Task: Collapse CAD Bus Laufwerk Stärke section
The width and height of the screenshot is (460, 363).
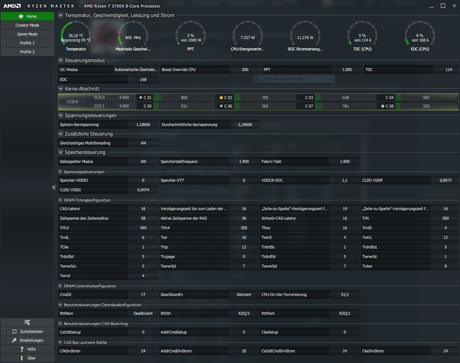Action: 60,342
